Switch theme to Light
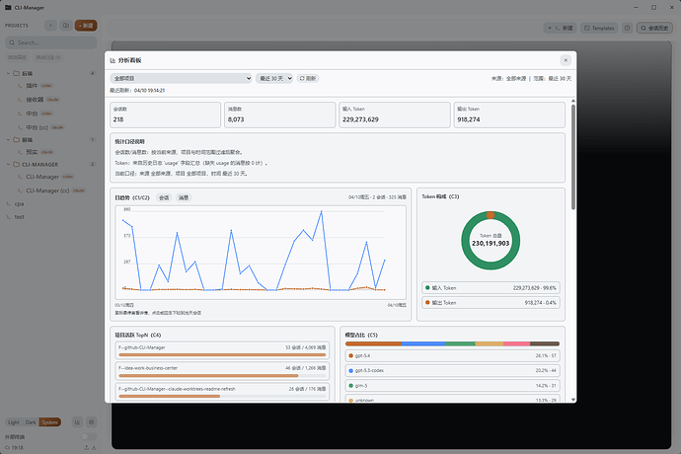This screenshot has width=681, height=454. (x=14, y=422)
